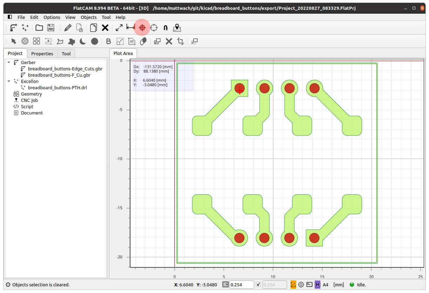
Task: Switch to the Properties tab
Action: click(42, 54)
